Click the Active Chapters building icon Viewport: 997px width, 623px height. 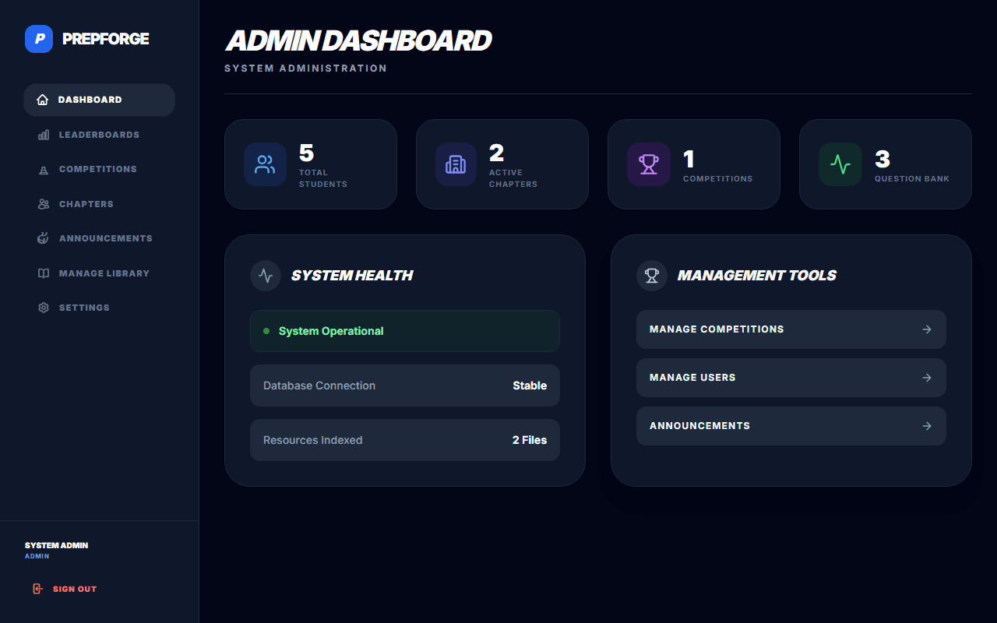click(456, 164)
